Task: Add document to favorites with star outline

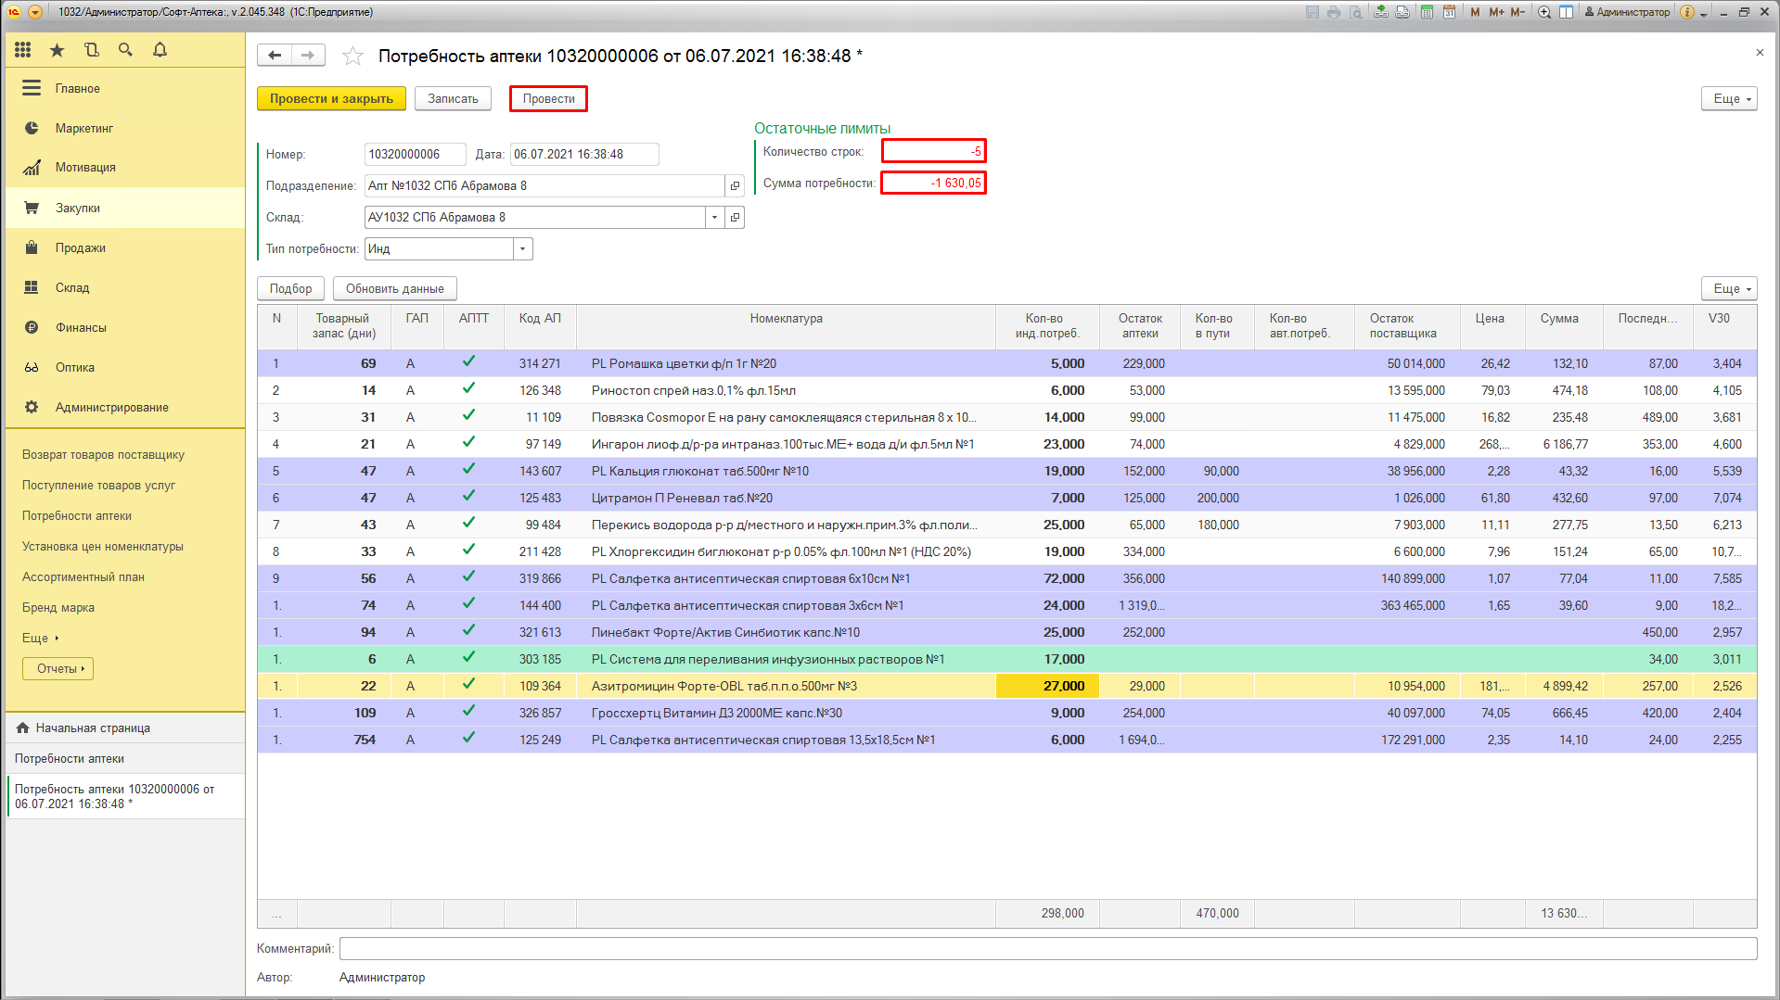Action: (352, 57)
